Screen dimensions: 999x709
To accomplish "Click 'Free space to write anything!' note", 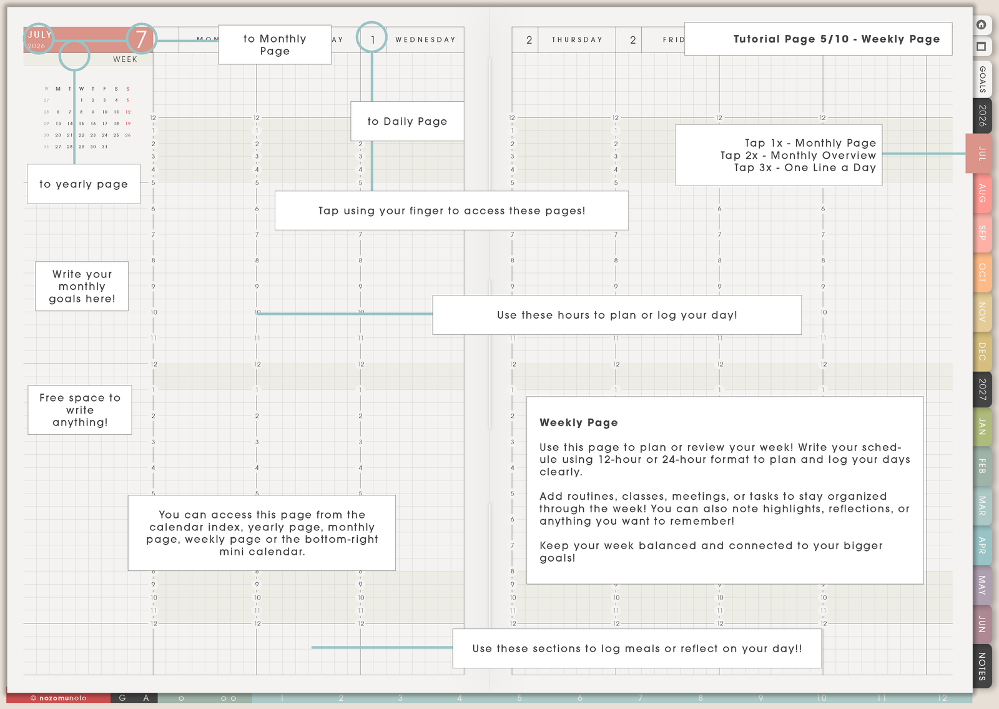I will pyautogui.click(x=80, y=410).
